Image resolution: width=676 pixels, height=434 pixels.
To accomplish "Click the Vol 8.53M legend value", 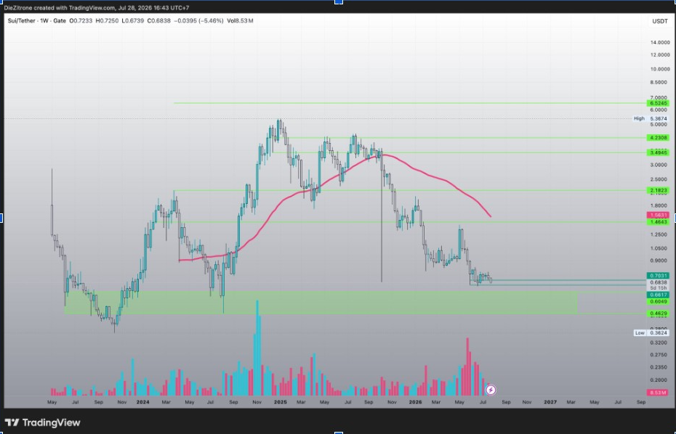I will 240,20.
